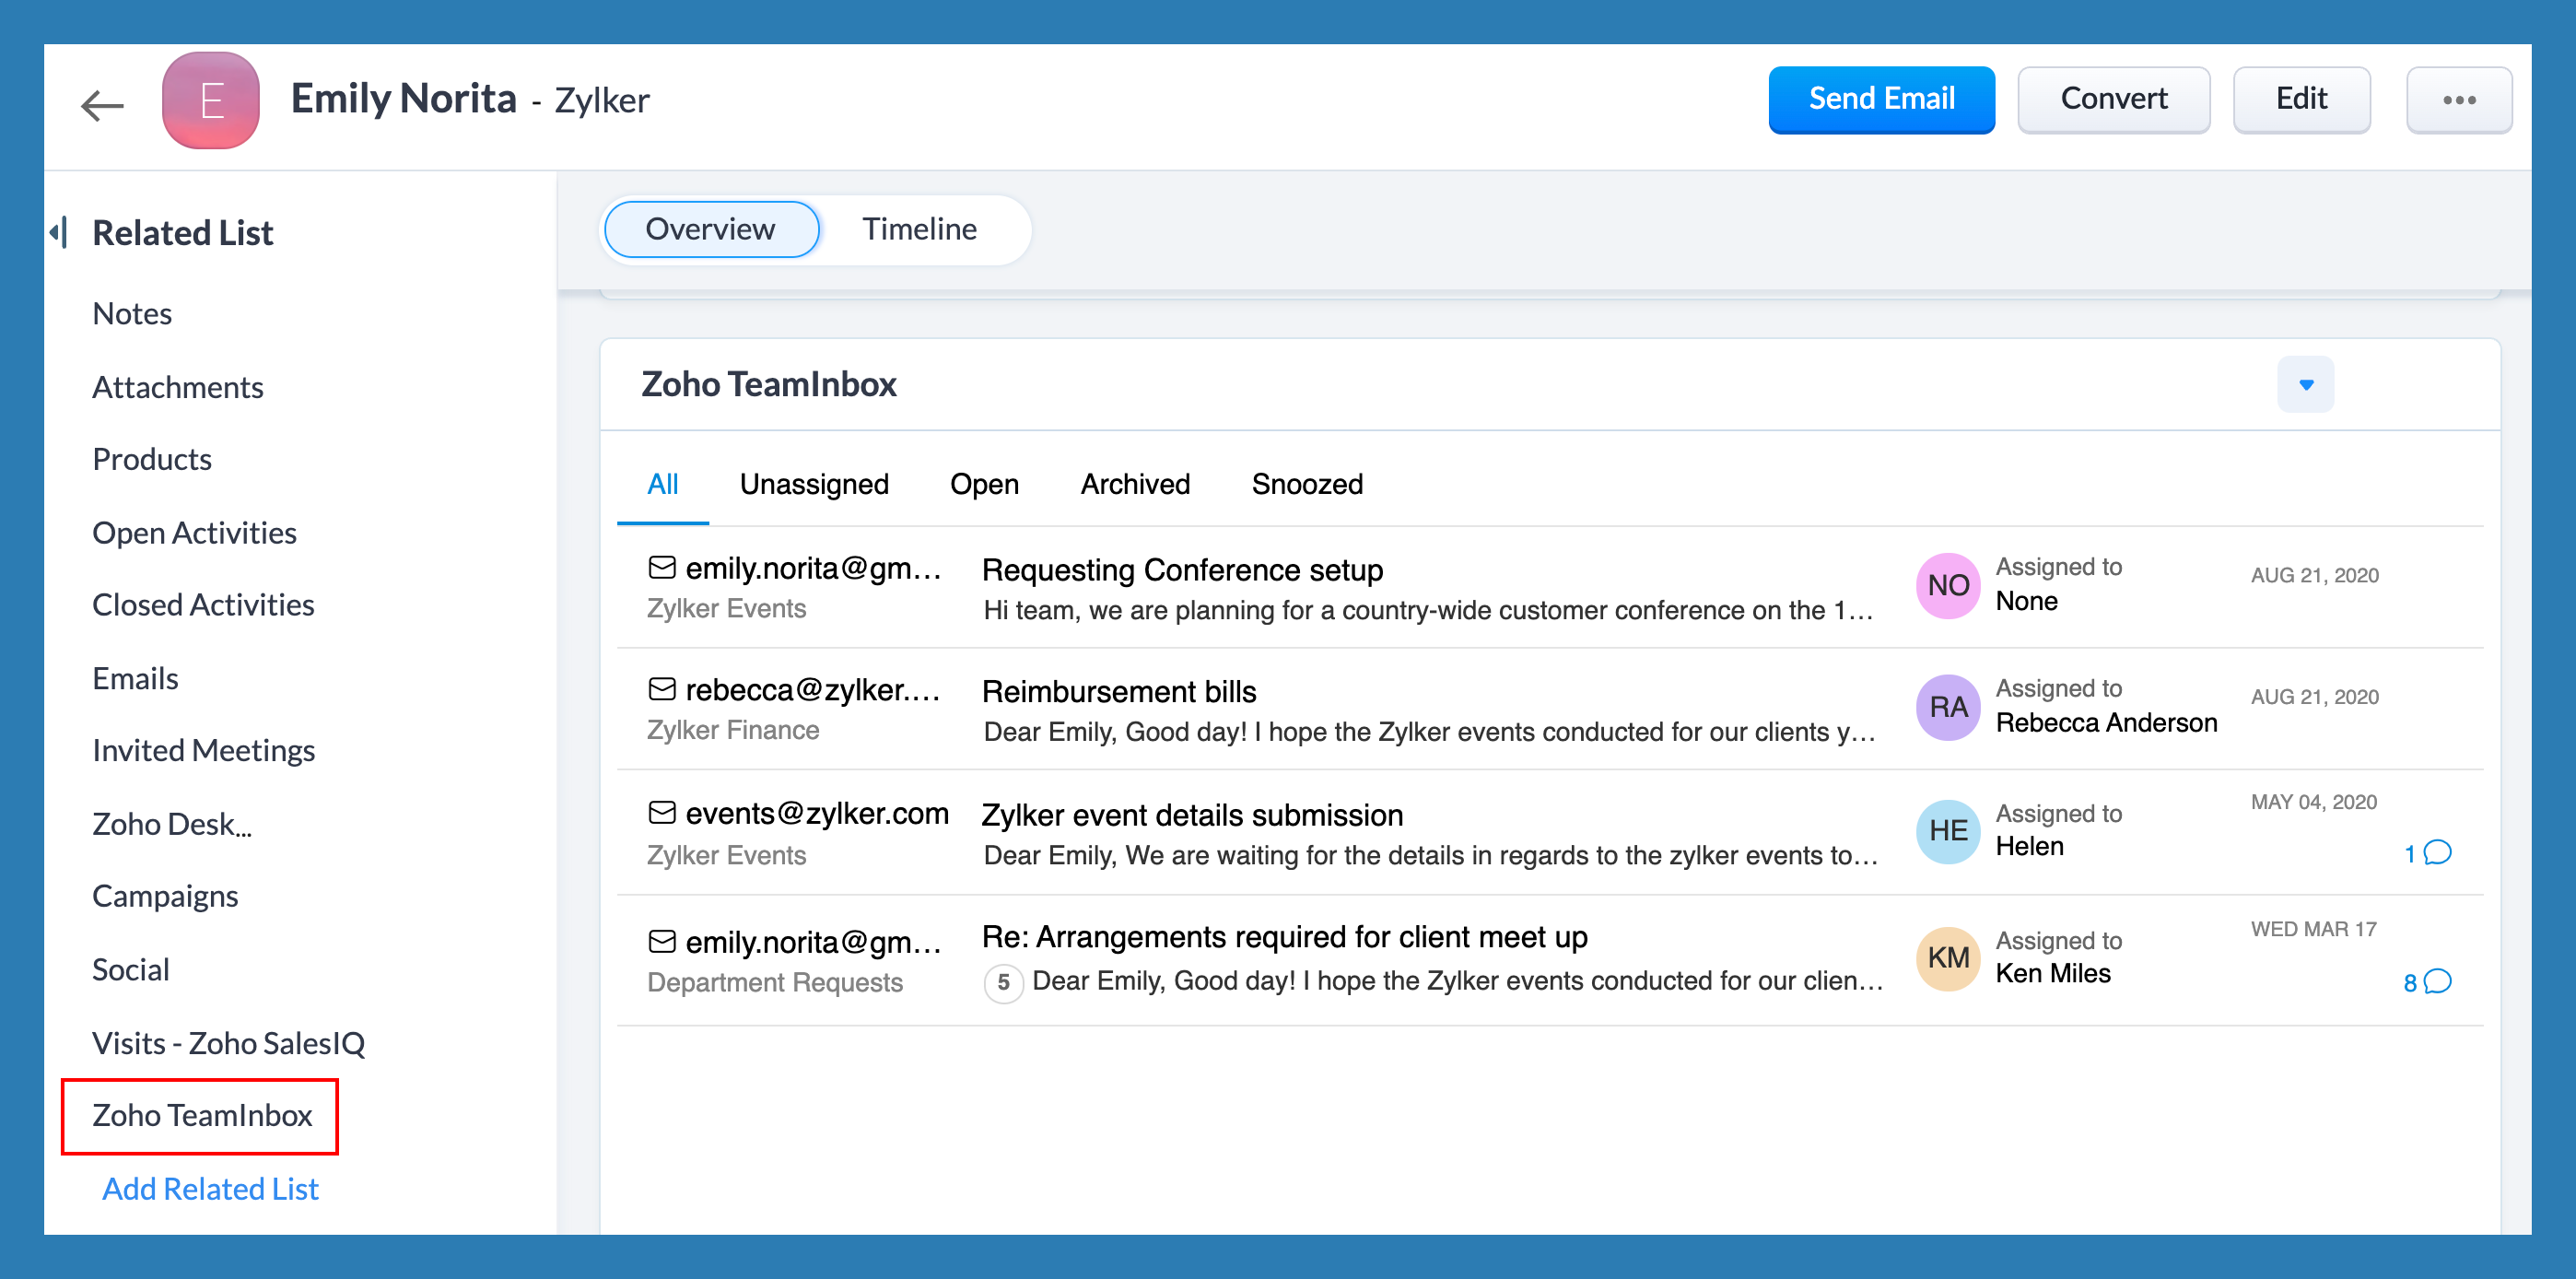Click the KM assignee avatar
The height and width of the screenshot is (1279, 2576).
(1947, 957)
